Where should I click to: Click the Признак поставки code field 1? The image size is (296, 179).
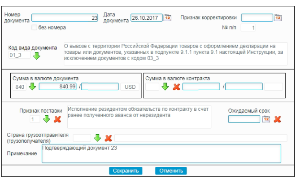click(x=35, y=119)
